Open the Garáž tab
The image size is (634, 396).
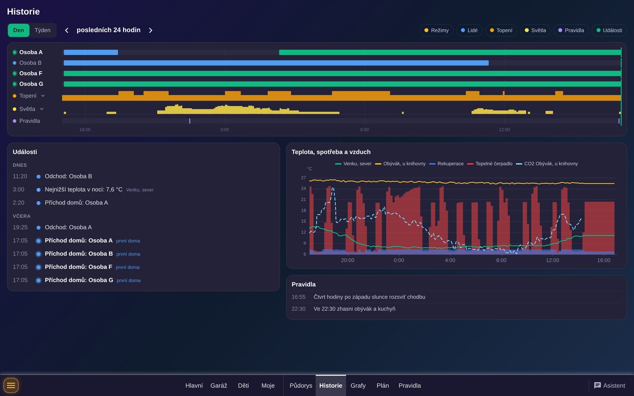click(x=219, y=385)
